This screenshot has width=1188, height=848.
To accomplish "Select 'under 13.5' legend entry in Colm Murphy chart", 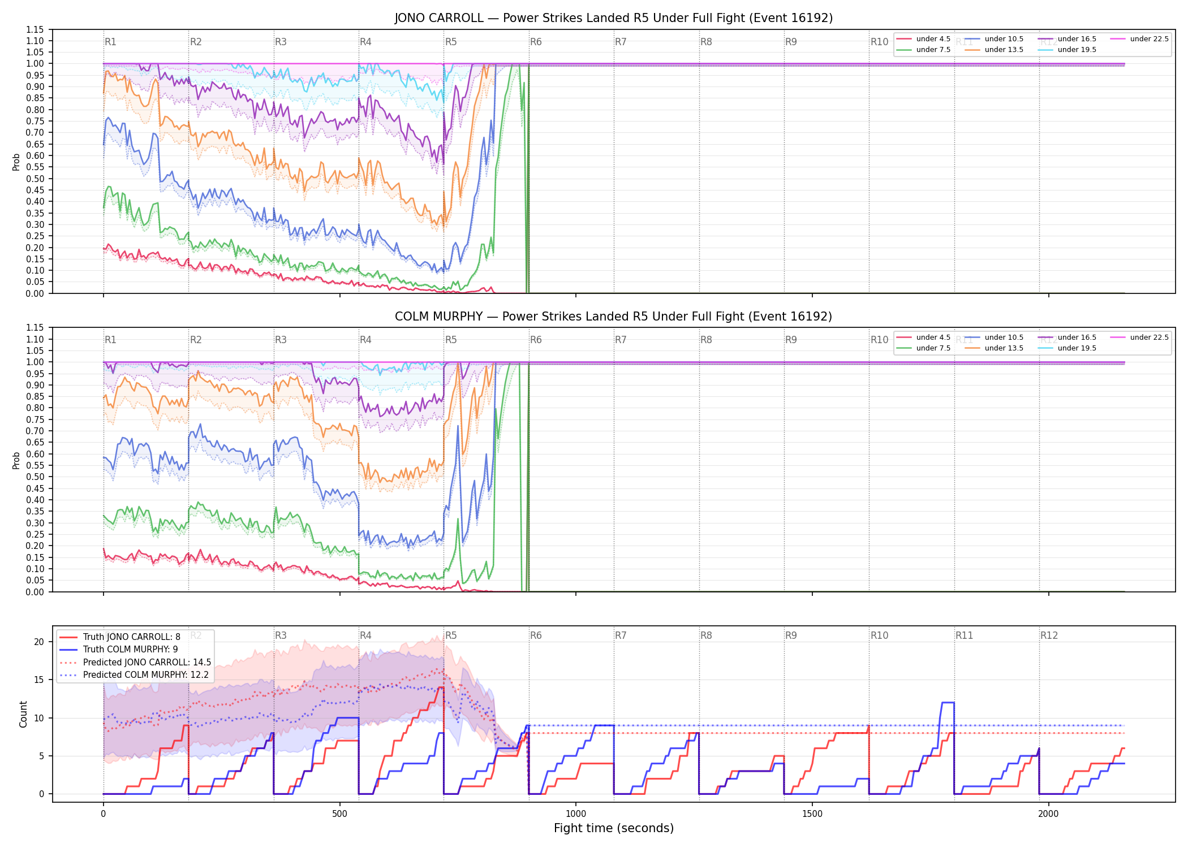I will 994,348.
